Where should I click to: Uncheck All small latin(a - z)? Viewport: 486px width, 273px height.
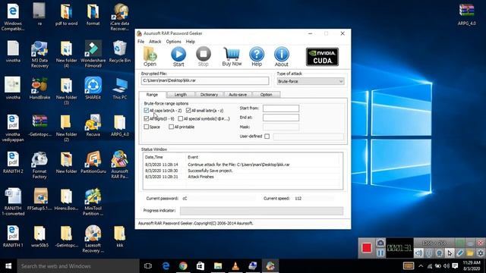(188, 110)
